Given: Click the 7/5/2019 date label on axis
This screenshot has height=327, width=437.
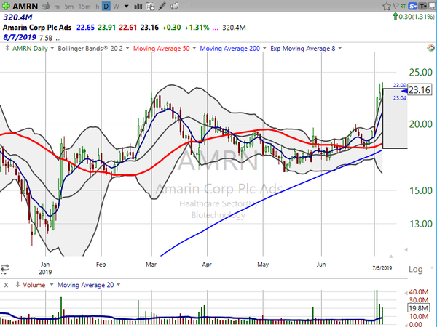Looking at the screenshot, I should coord(382,268).
